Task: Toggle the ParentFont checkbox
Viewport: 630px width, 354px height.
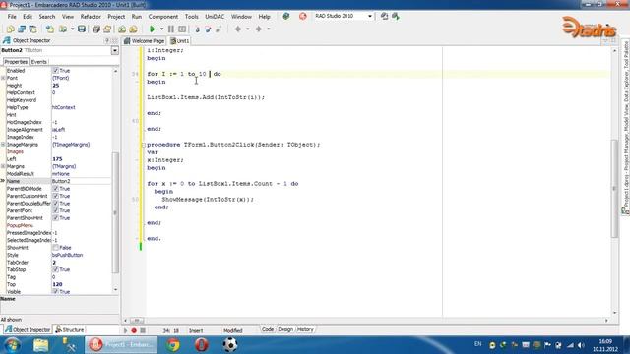Action: click(x=55, y=210)
